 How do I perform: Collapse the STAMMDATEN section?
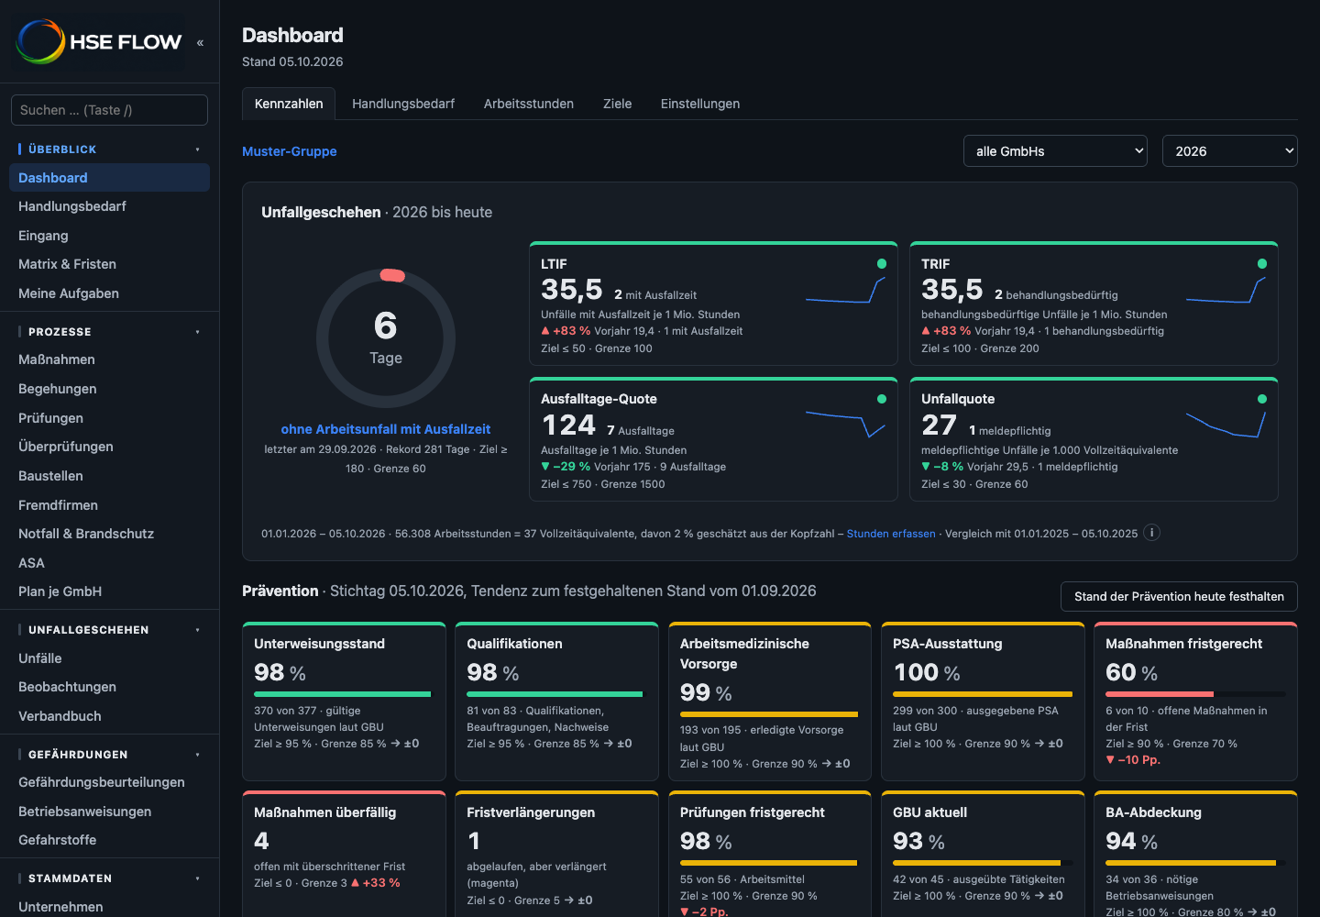point(197,878)
